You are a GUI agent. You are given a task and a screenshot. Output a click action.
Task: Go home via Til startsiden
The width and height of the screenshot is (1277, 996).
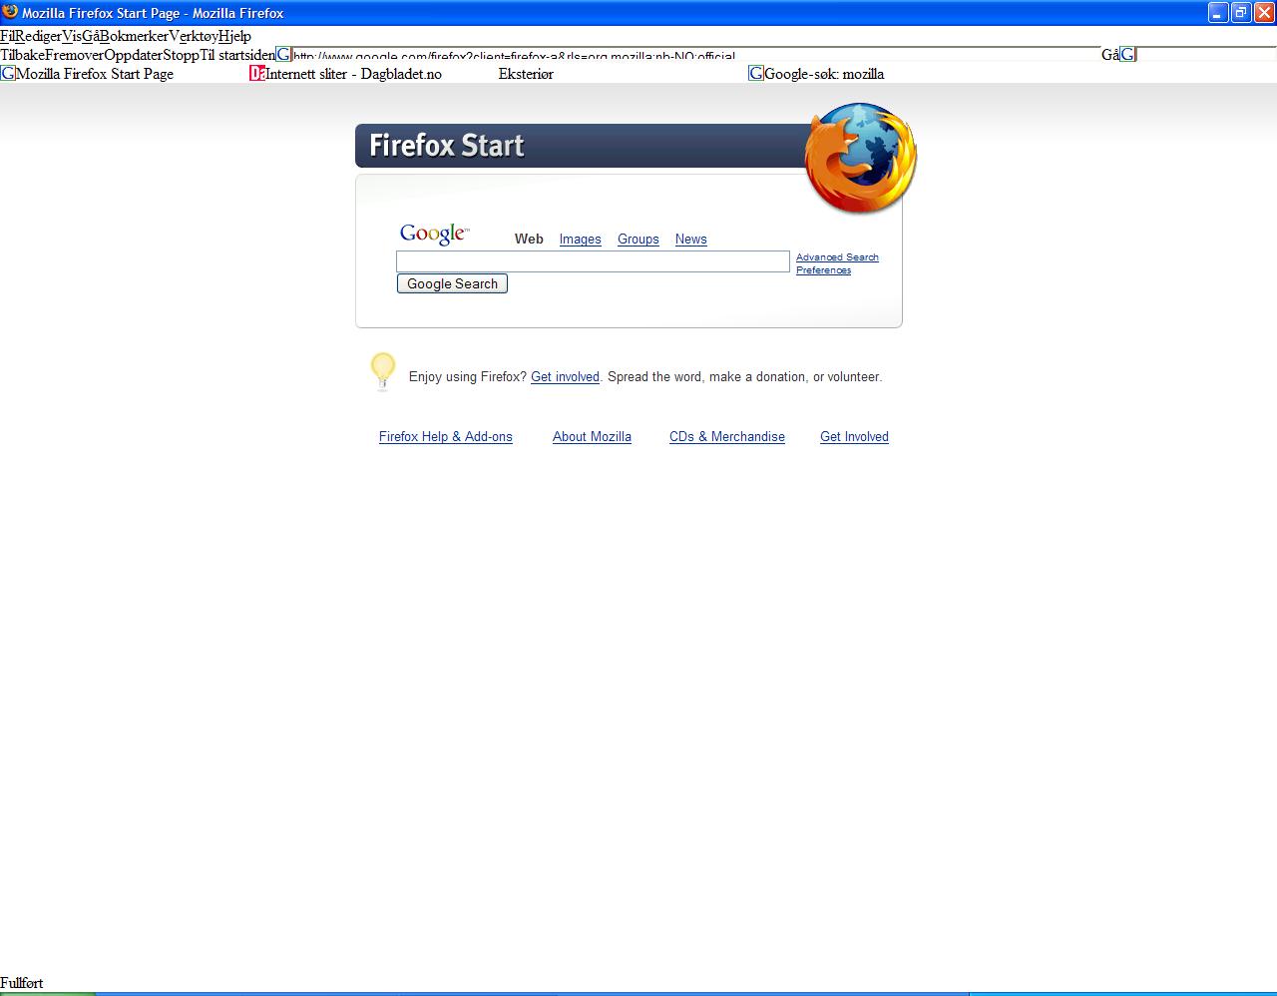point(237,55)
